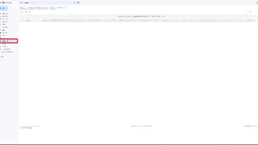Click the advanced search link after the chips
Viewport: 258px width, 145px height.
(62, 8)
